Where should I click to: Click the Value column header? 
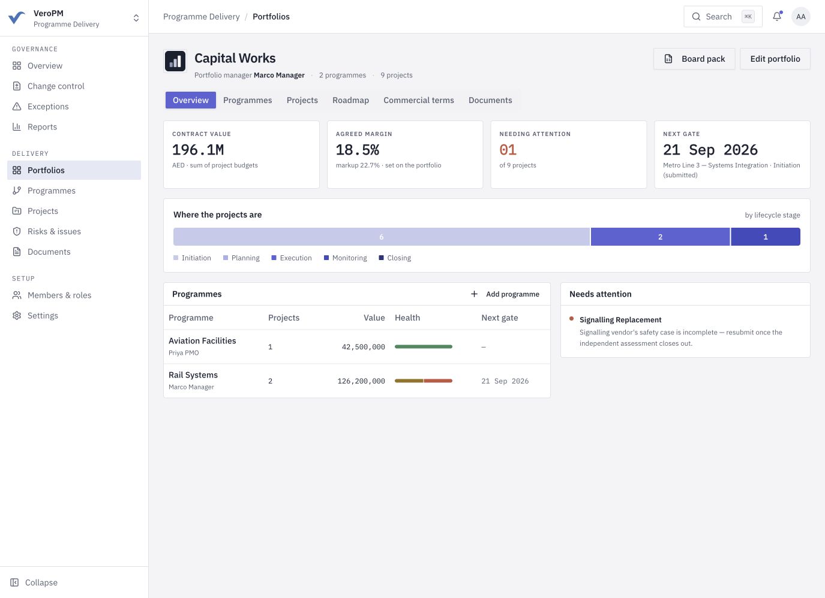(374, 318)
